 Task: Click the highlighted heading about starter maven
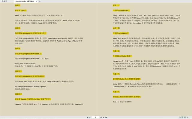point(127,97)
